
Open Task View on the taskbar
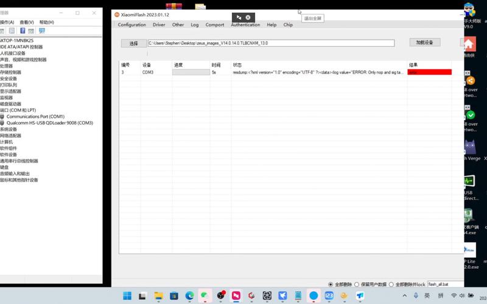click(142, 295)
